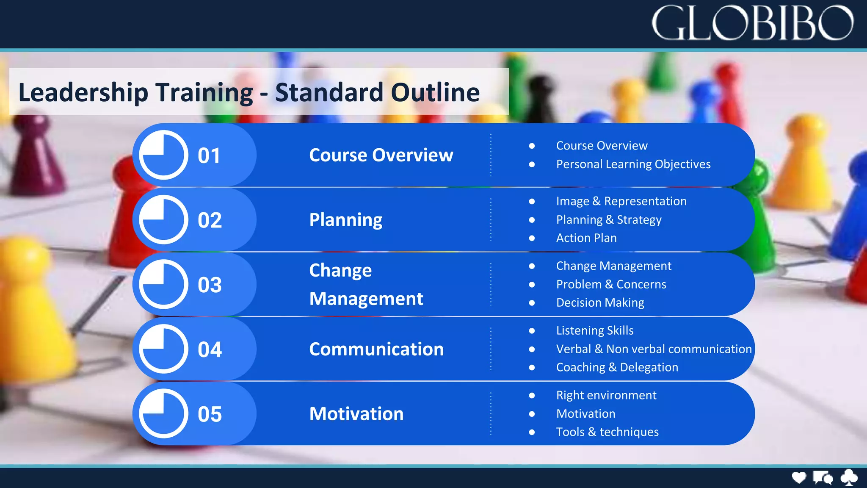The height and width of the screenshot is (488, 867).
Task: Click the clock icon beside 05
Action: click(x=163, y=413)
